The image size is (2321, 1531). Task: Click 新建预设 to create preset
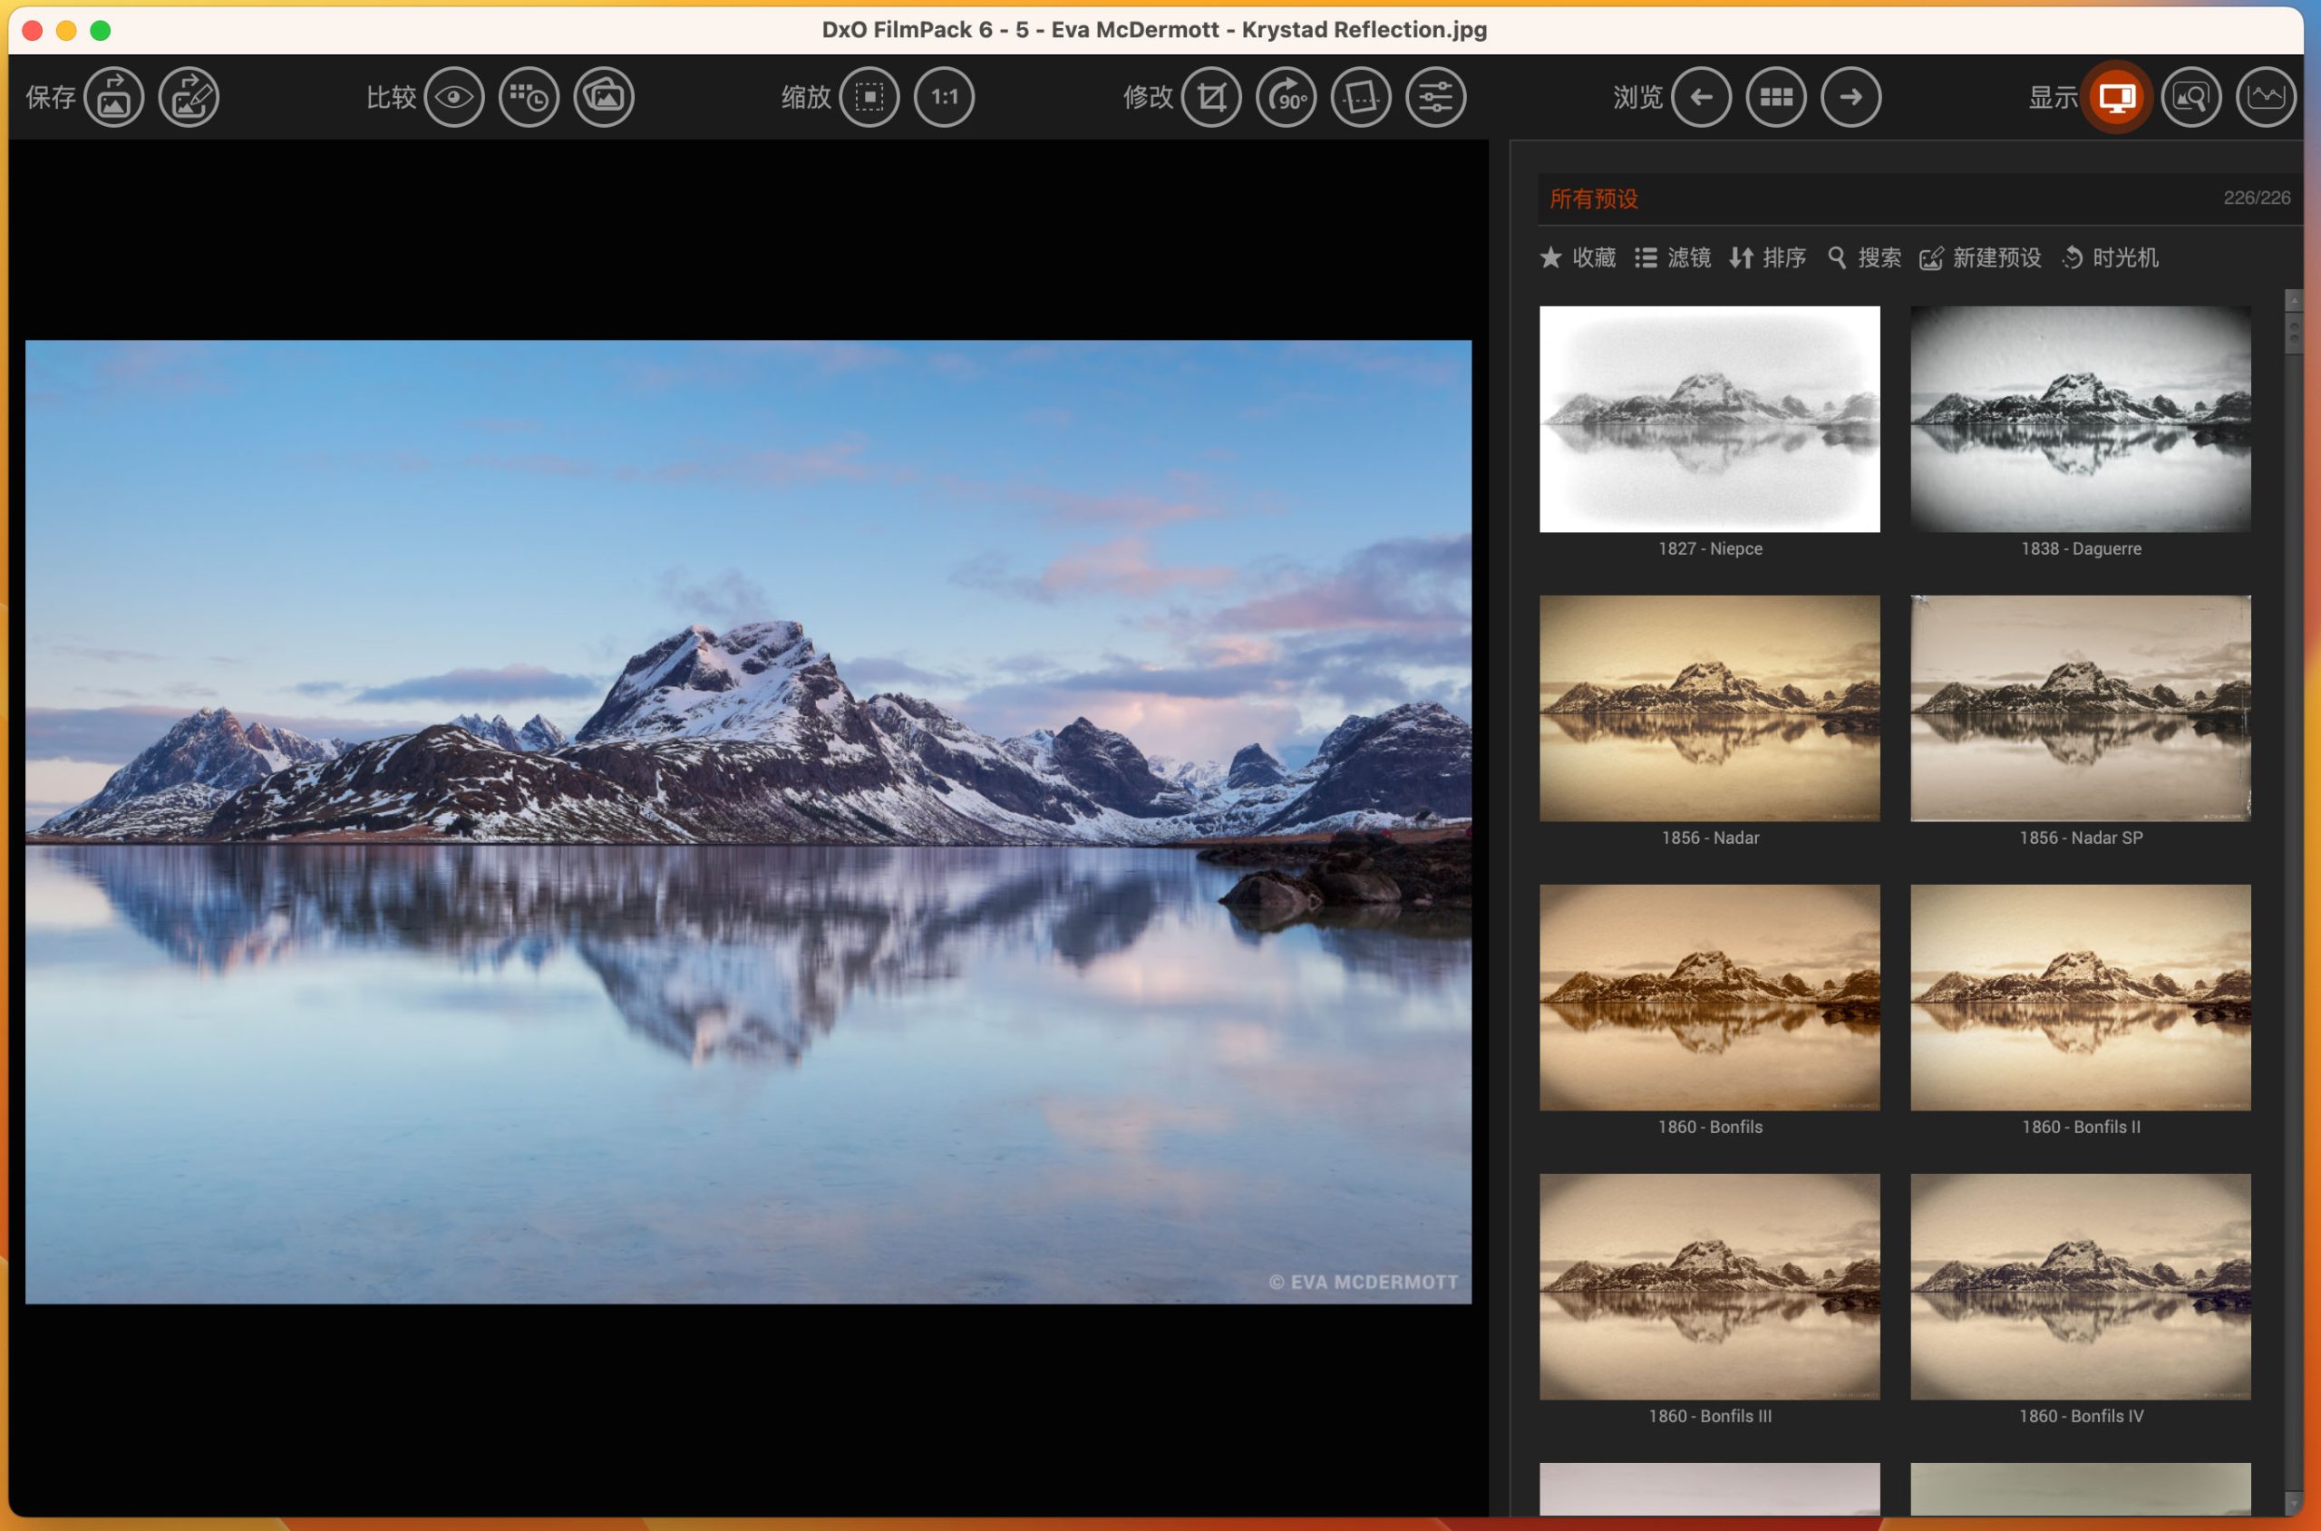[1980, 257]
